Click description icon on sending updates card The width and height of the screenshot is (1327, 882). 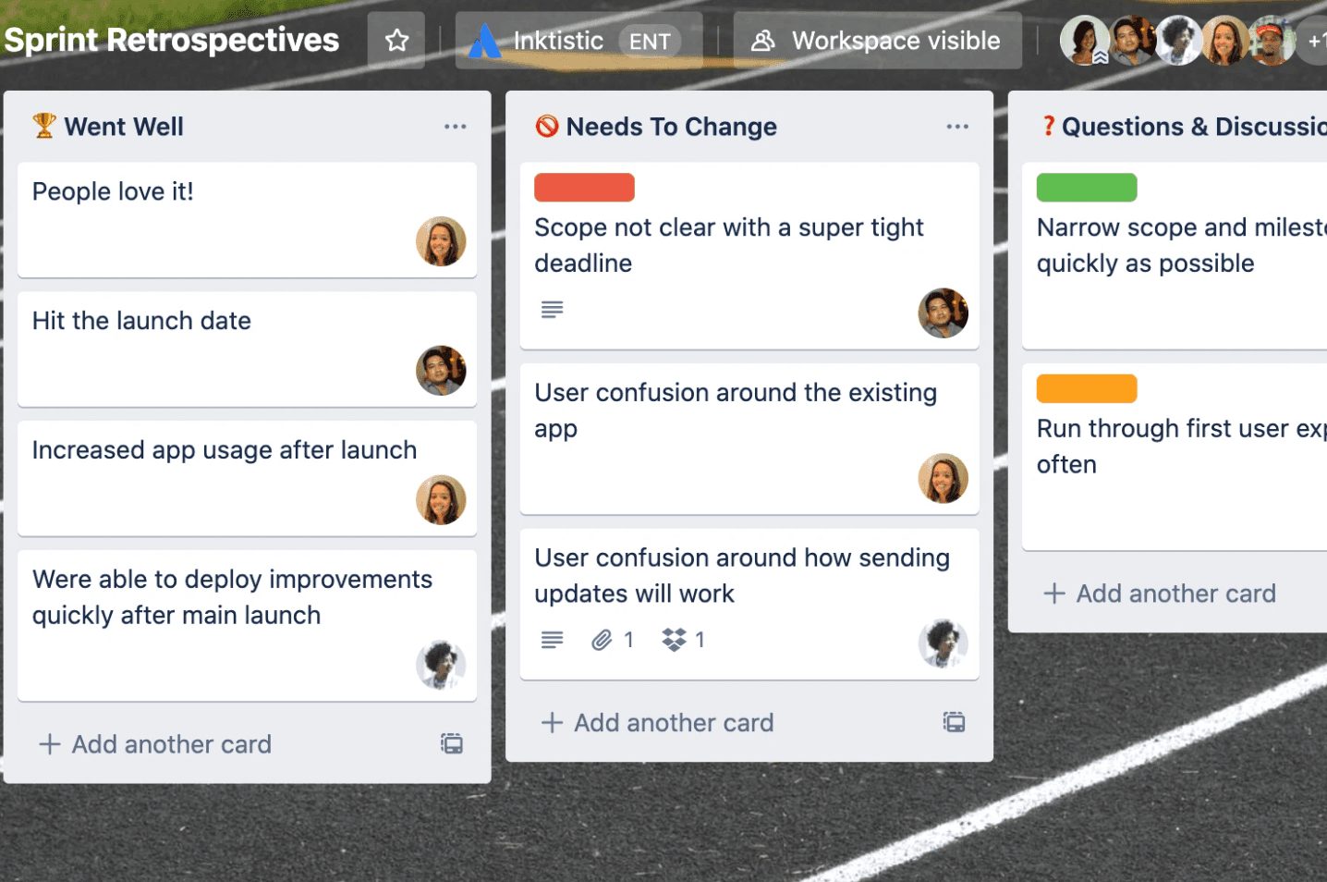click(553, 639)
